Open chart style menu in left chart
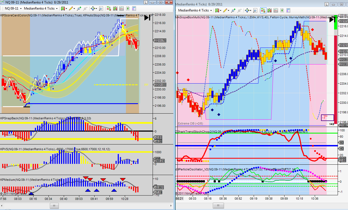Screen dimensions: 348x210 (63, 8)
